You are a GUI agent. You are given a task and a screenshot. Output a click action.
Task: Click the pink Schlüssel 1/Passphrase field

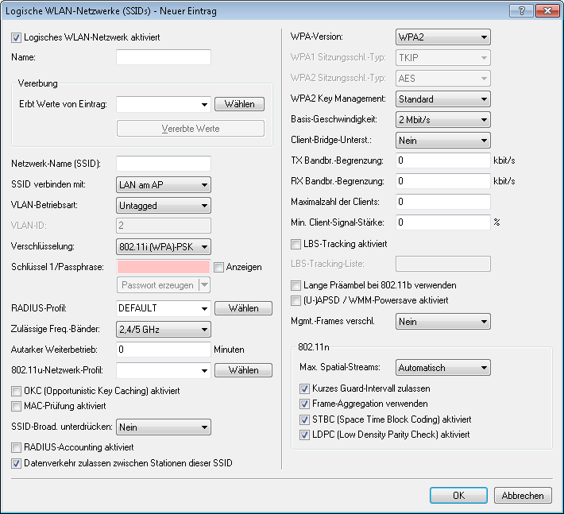[x=163, y=267]
